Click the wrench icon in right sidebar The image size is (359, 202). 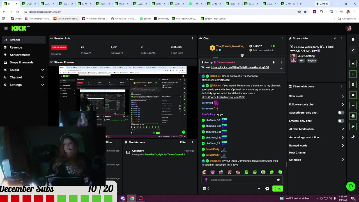(x=353, y=127)
